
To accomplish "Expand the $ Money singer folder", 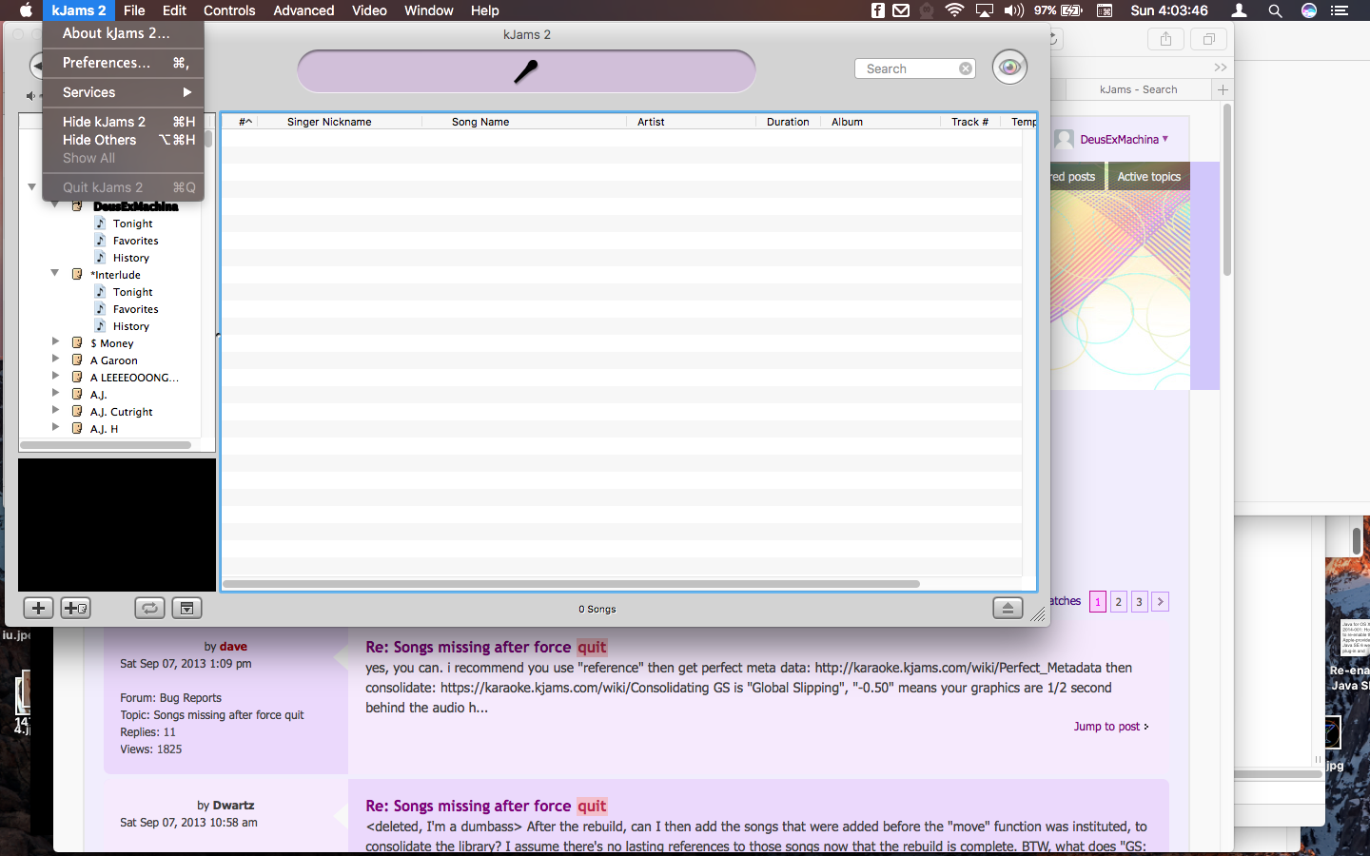I will coord(56,342).
